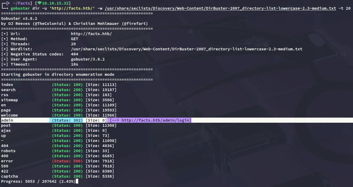Click the robots result entry

8,151
